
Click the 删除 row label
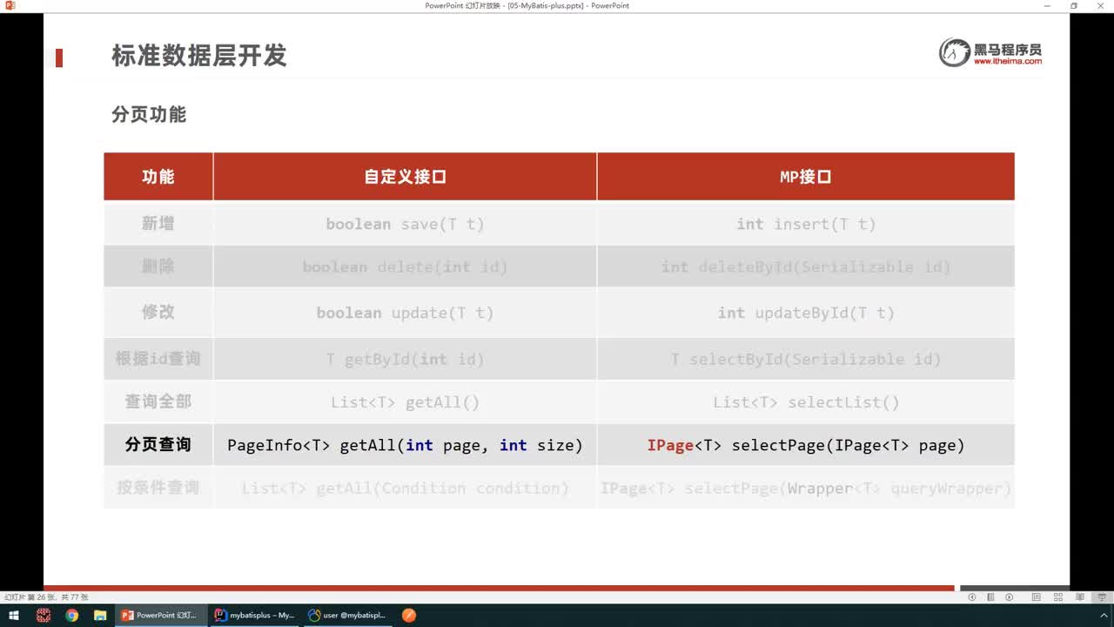pos(158,266)
